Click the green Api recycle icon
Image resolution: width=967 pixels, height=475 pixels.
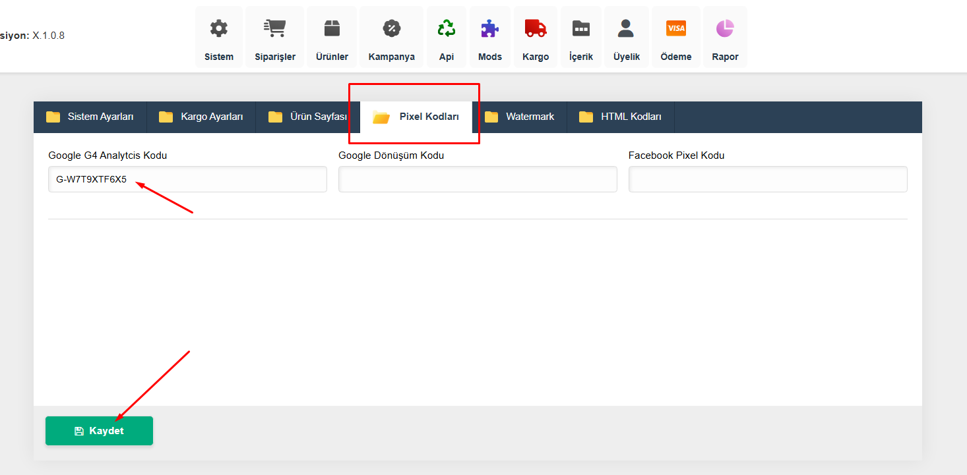[447, 29]
